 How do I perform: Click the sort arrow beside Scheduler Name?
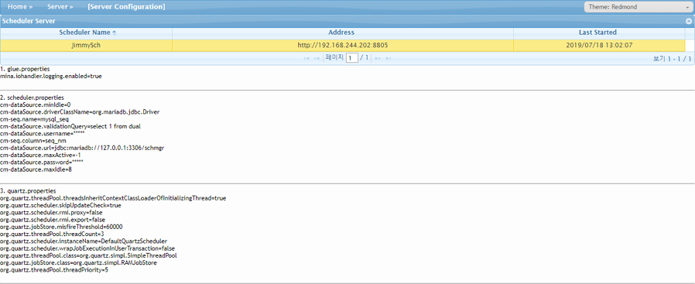115,33
